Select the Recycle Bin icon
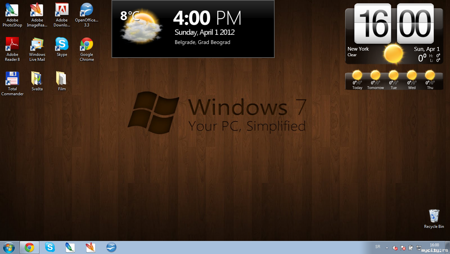Image resolution: width=450 pixels, height=254 pixels. pyautogui.click(x=434, y=219)
